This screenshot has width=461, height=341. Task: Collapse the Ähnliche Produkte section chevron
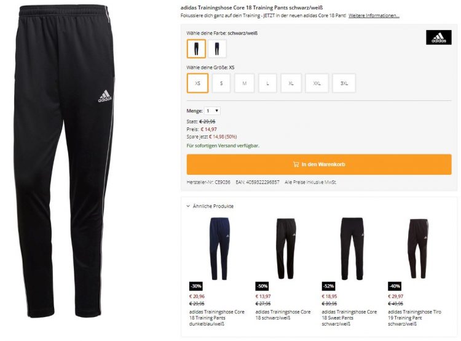188,206
